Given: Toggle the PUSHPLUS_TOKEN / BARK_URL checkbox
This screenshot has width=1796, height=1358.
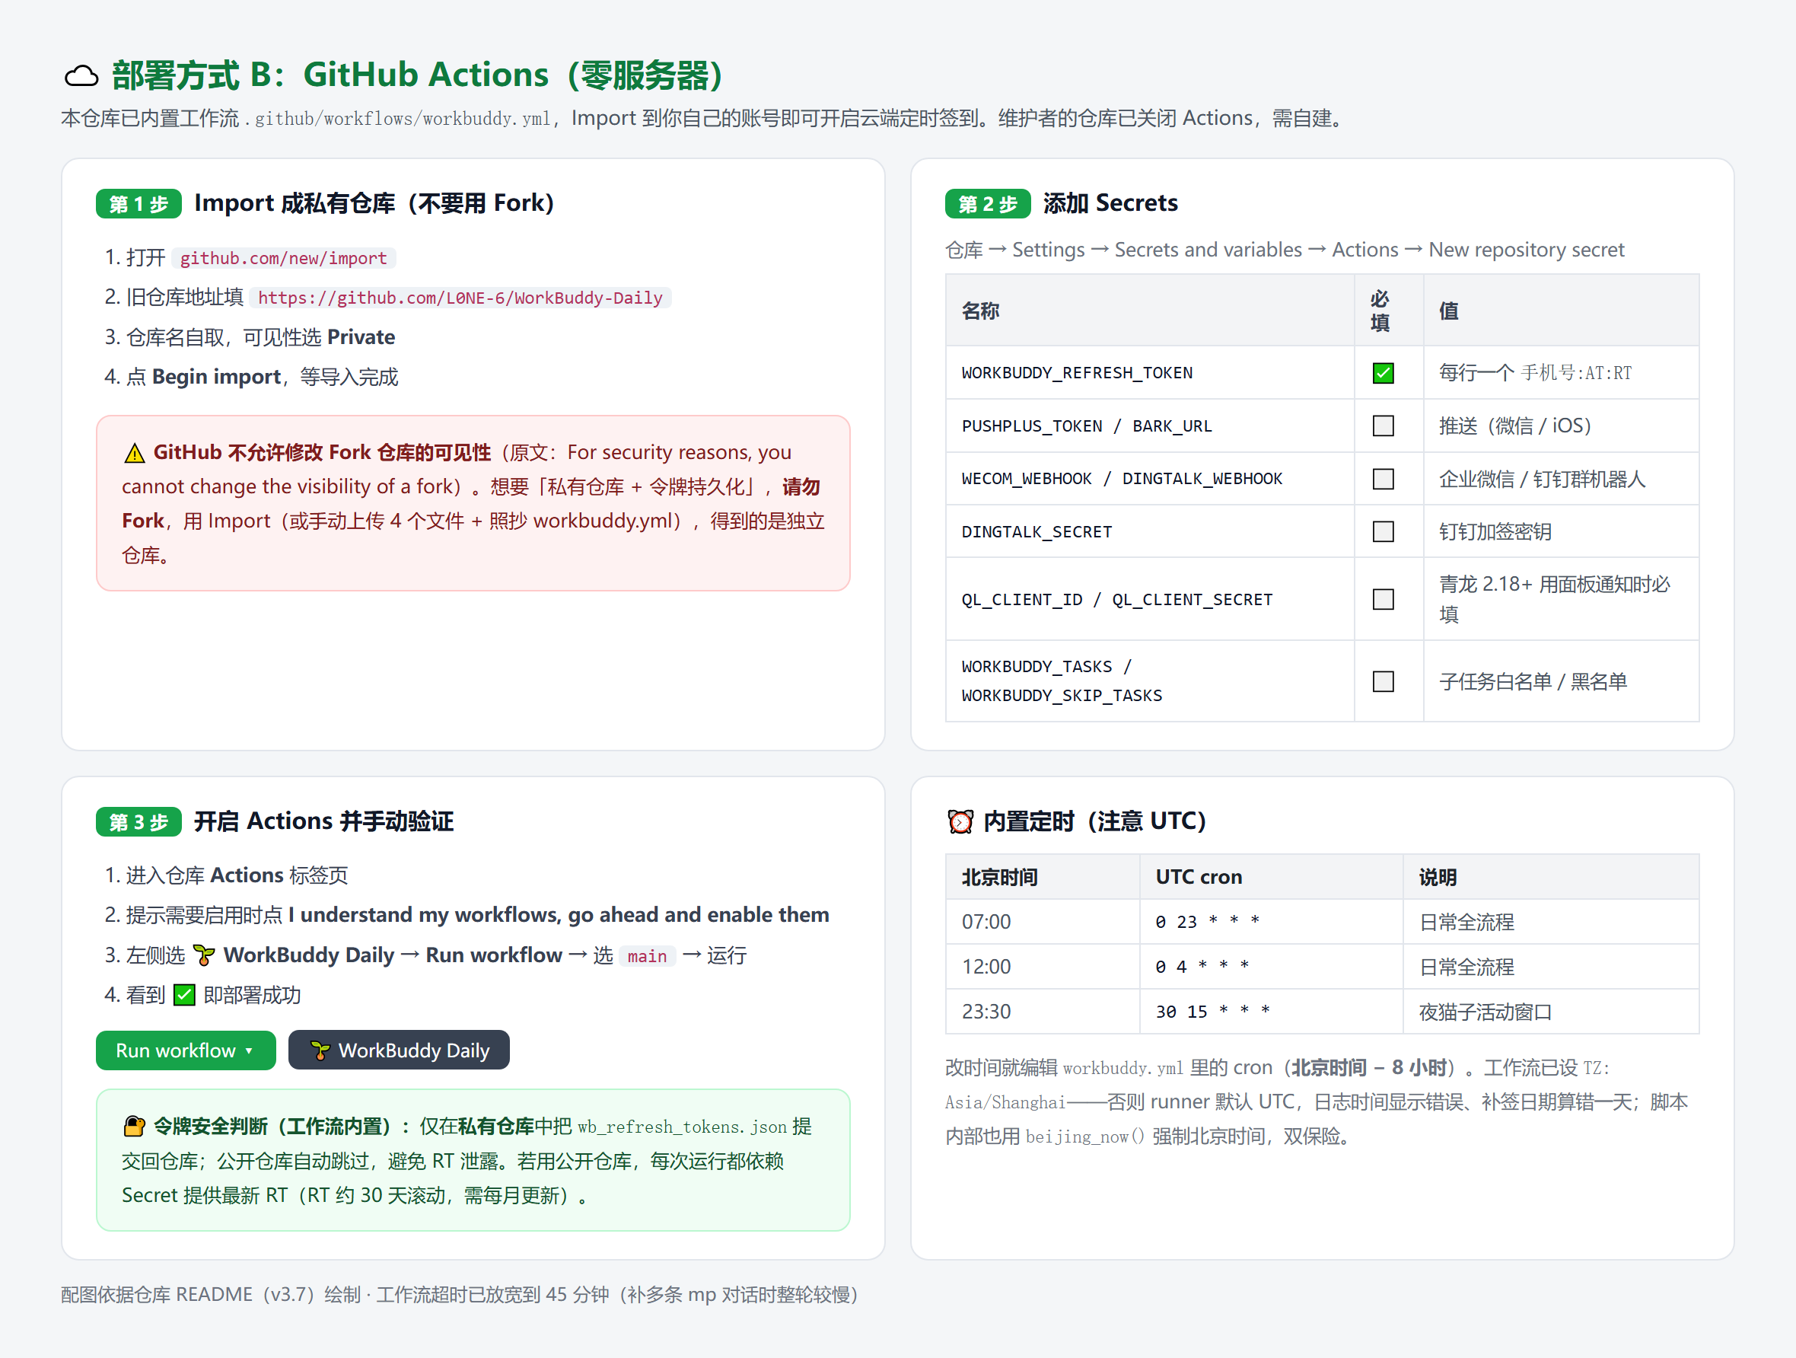Looking at the screenshot, I should coord(1383,426).
